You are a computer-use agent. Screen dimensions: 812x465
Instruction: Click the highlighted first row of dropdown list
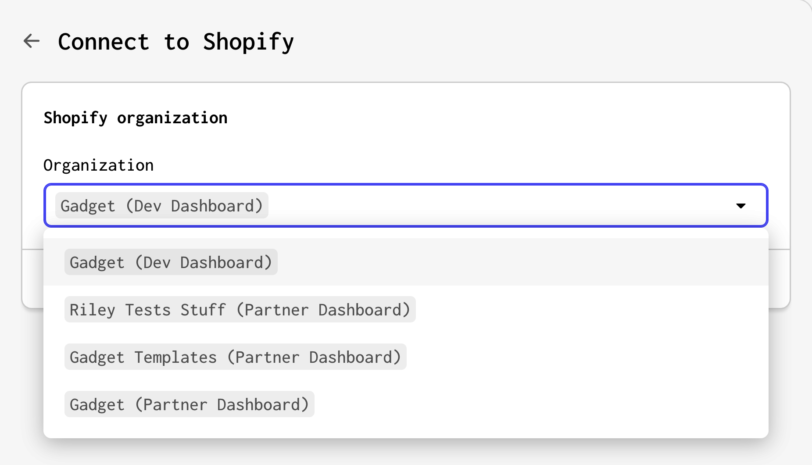click(406, 262)
